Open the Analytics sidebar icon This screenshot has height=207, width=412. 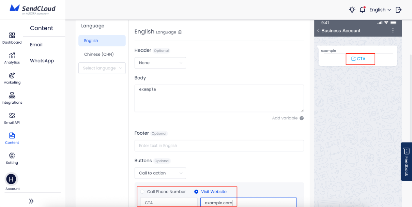pyautogui.click(x=12, y=55)
